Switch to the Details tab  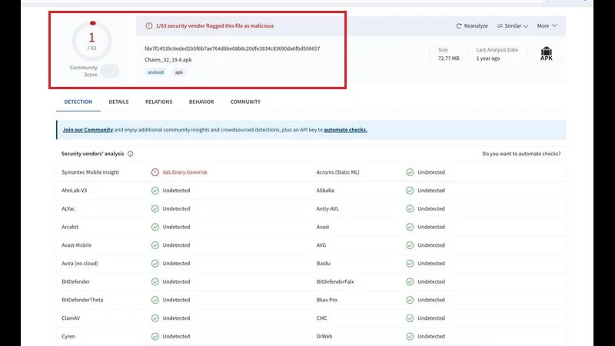118,101
